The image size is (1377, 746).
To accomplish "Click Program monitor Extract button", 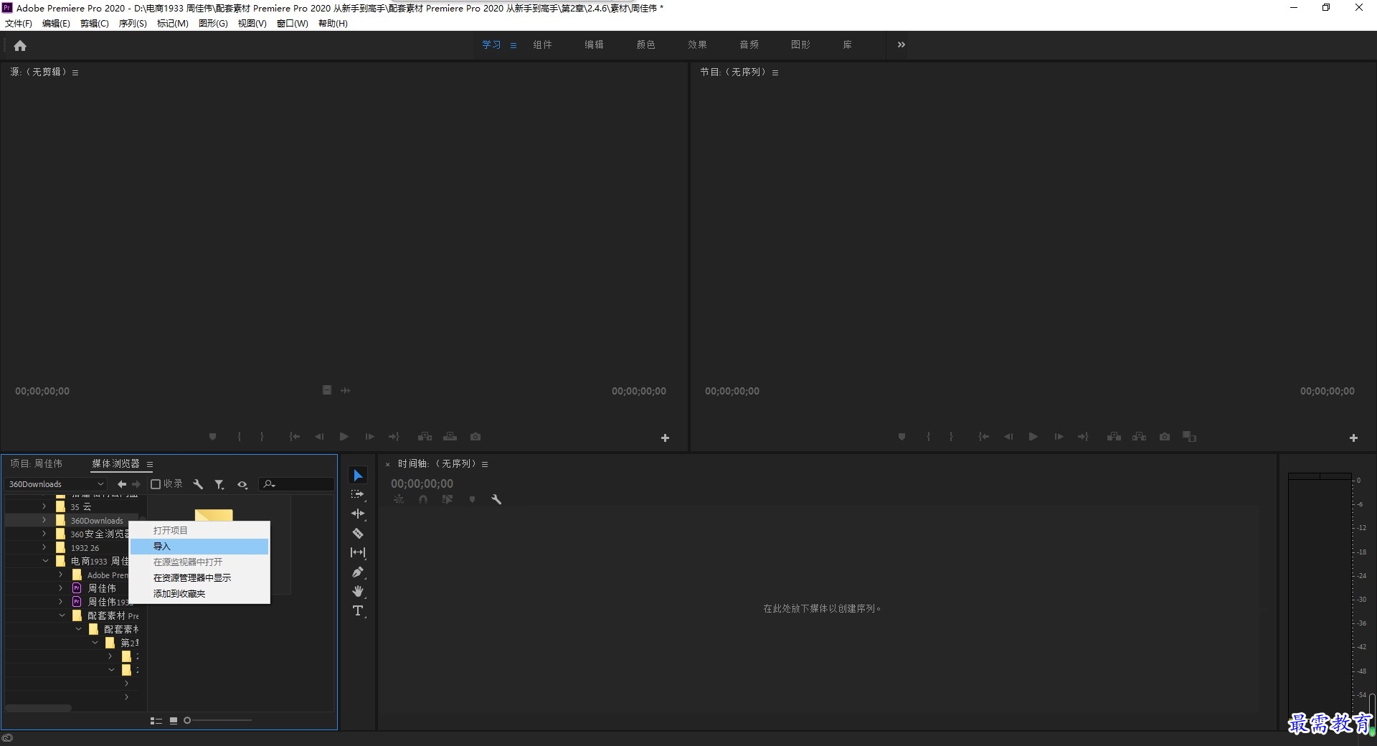I will 1139,437.
